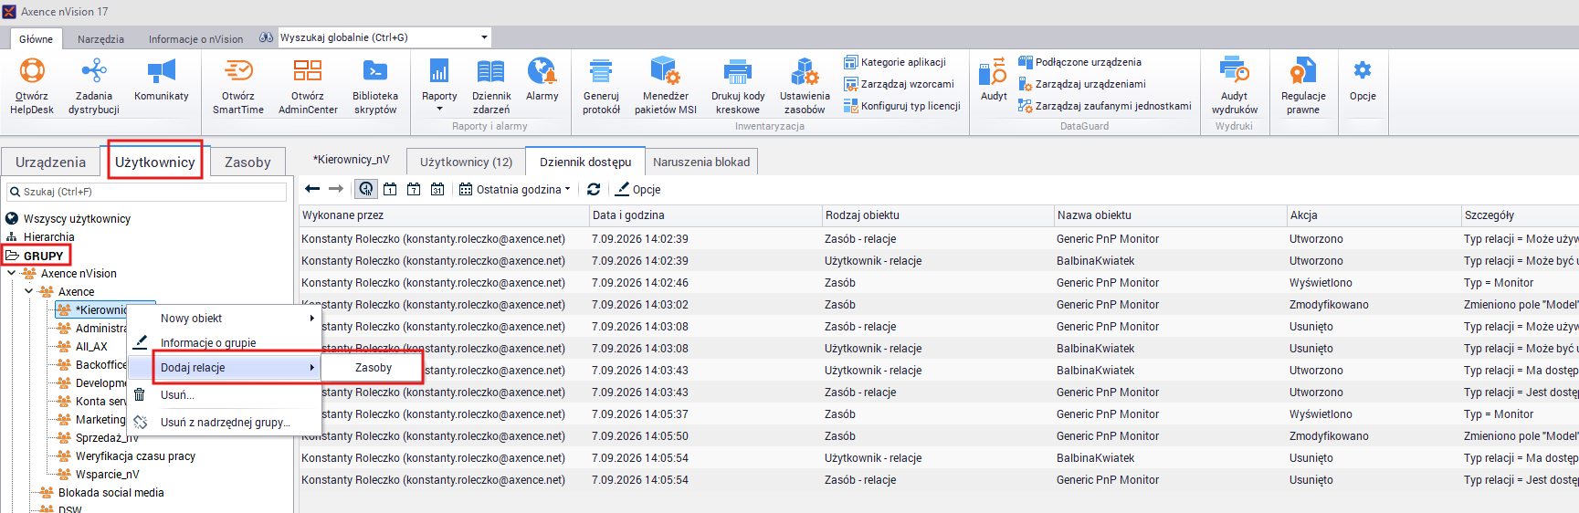Launch Otwórz AdminCenter

point(308,86)
